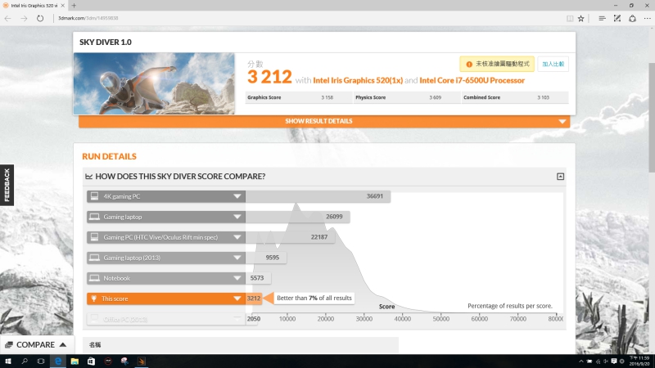Go back with the browser back arrow
The height and width of the screenshot is (368, 655).
(7, 18)
